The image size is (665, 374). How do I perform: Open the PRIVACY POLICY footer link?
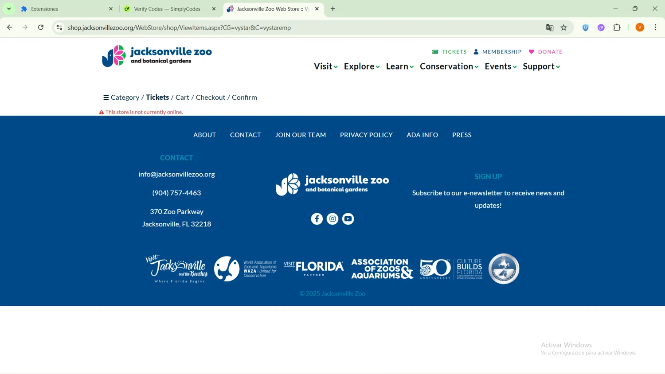click(366, 135)
